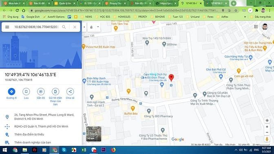274x154 pixels.
Task: Zoom in with the plus button
Action: 267,127
